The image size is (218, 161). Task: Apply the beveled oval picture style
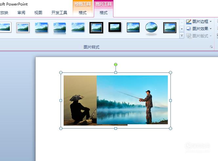pos(151,28)
